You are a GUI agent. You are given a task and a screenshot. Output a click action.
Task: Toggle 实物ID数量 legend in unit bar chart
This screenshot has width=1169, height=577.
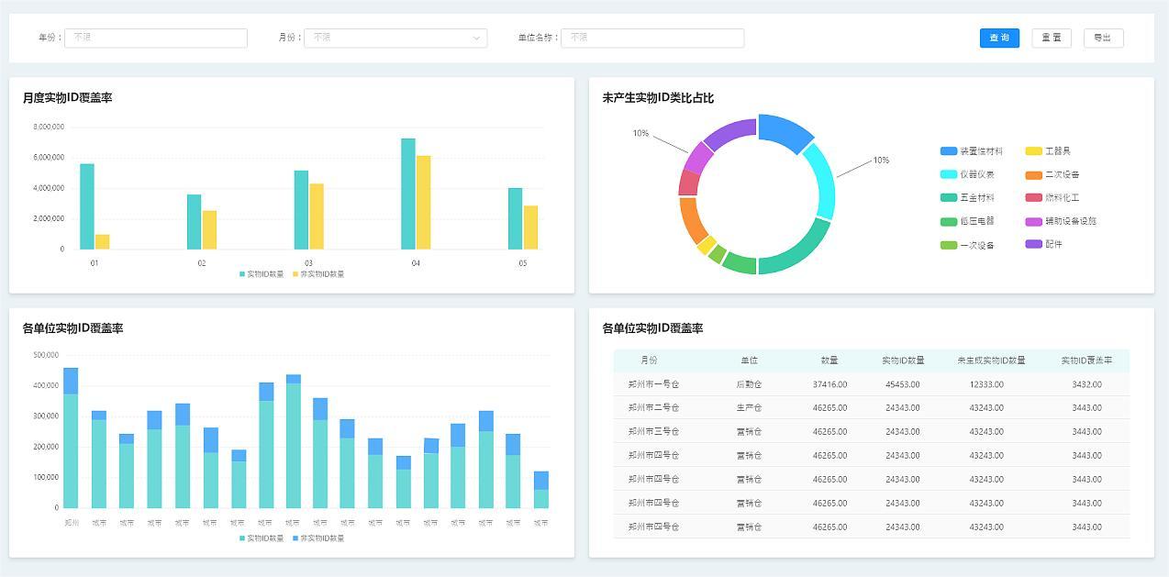pyautogui.click(x=262, y=538)
